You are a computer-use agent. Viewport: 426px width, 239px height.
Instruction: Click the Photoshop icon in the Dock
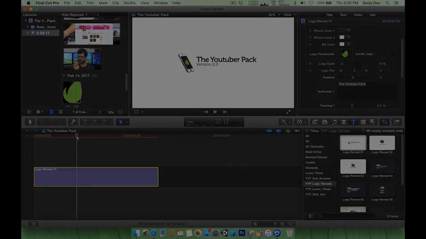pyautogui.click(x=241, y=233)
